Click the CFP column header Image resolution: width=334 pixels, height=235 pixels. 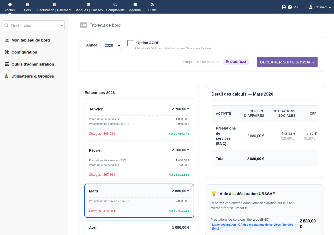click(313, 114)
